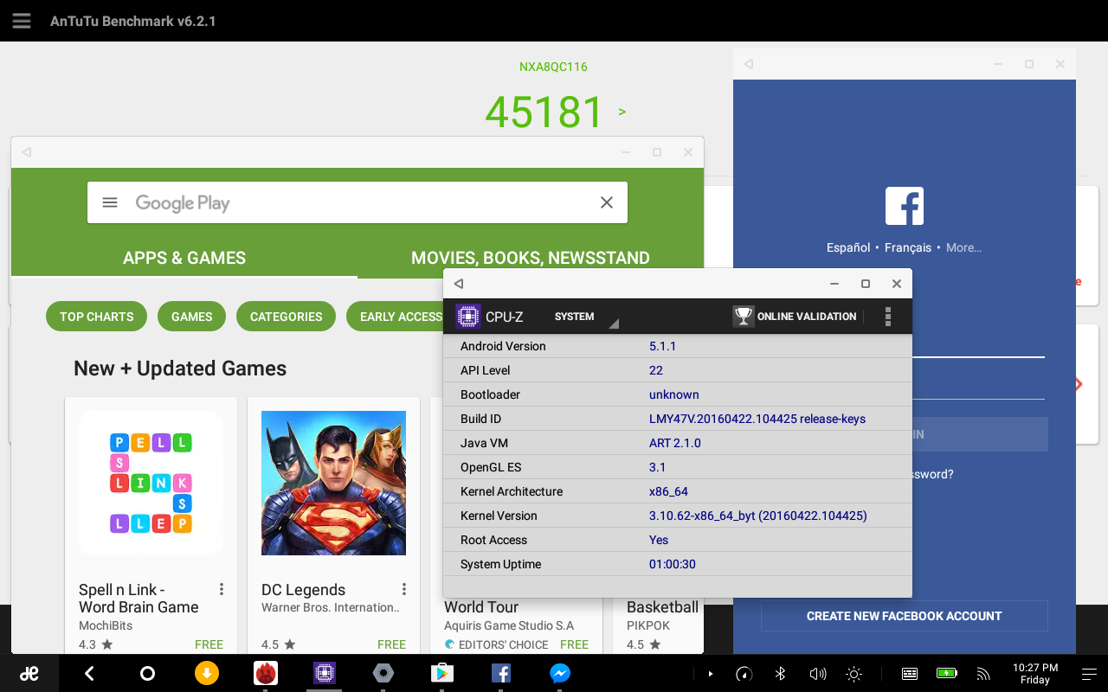Click CREATE NEW FACEBOOK ACCOUNT button
1108x692 pixels.
(x=905, y=616)
